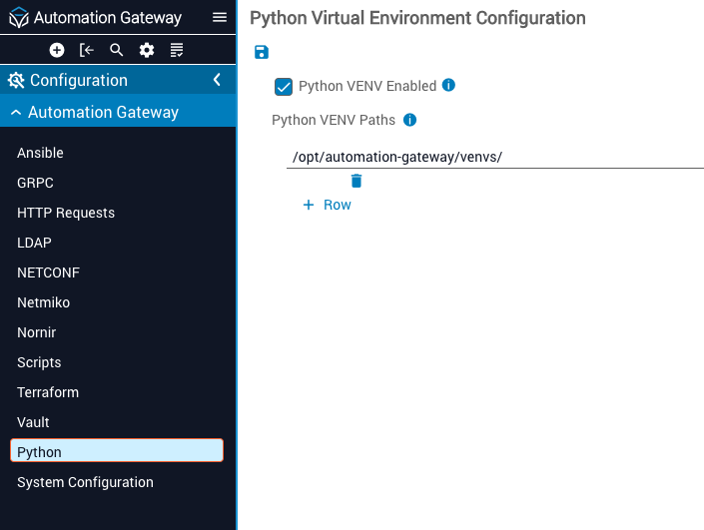
Task: Uncheck Python VENV Enabled checkbox
Action: 283,87
